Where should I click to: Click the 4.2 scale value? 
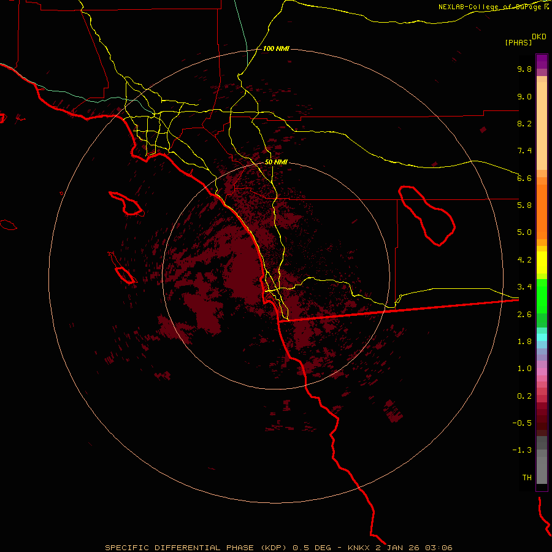pyautogui.click(x=524, y=260)
